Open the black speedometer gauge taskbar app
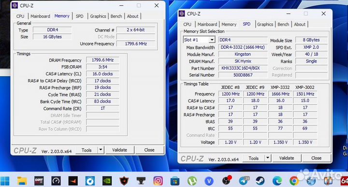Screen dimensions: 348x187 (56, 181)
